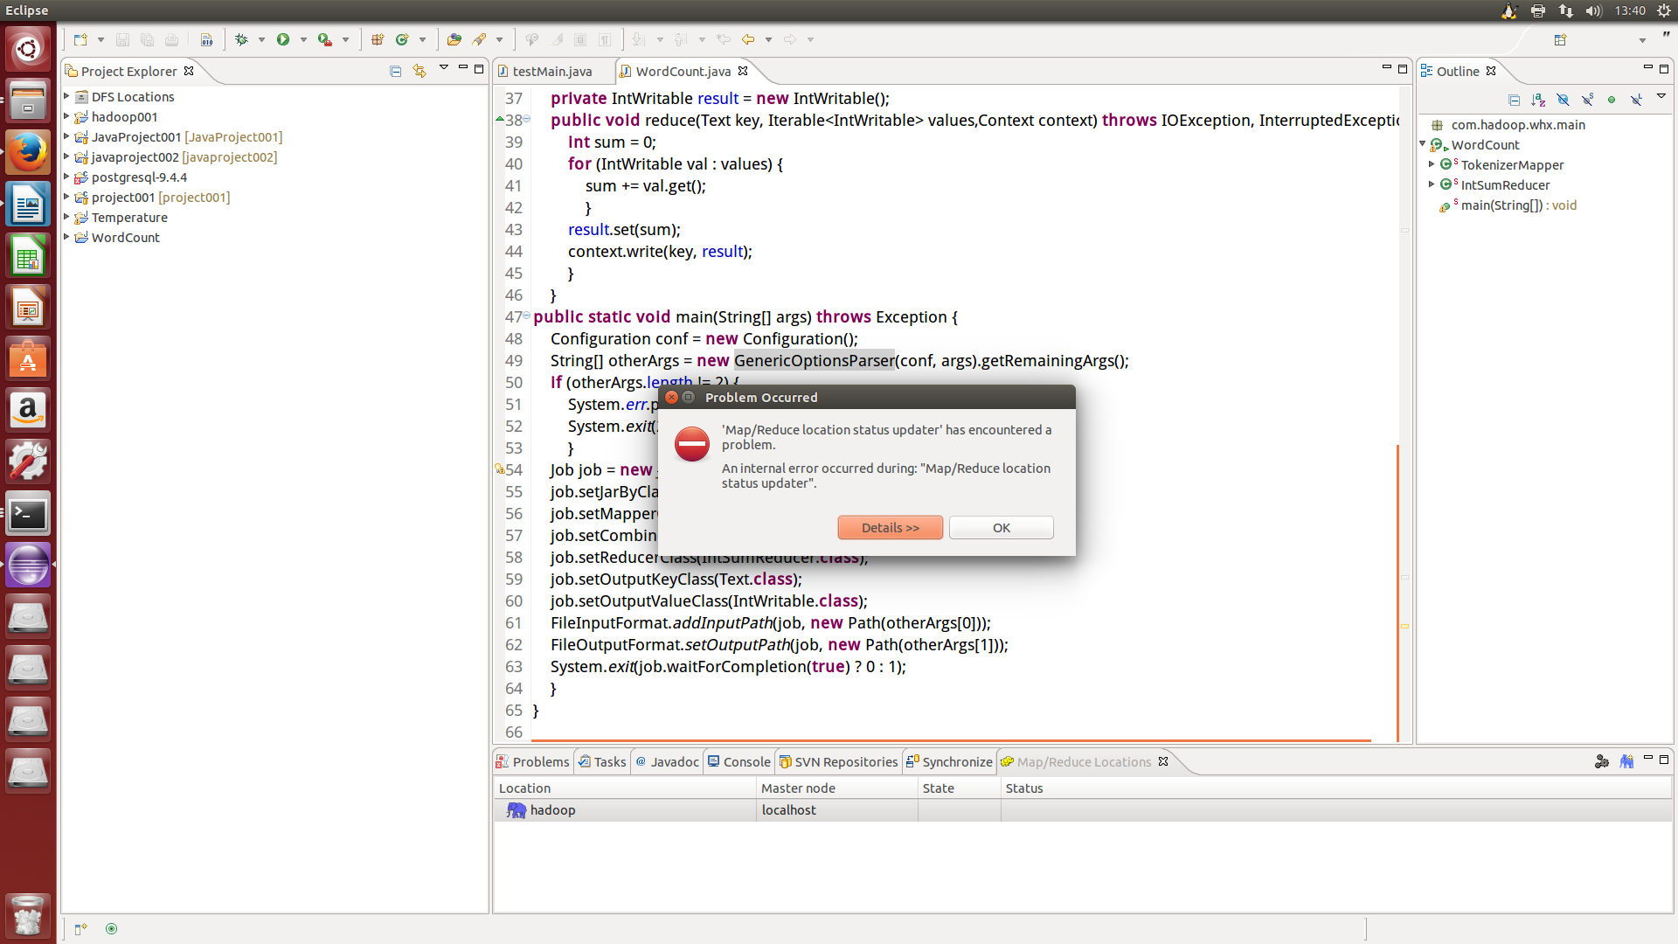Toggle Hide Non-Public Members green dot
Image resolution: width=1678 pixels, height=944 pixels.
pyautogui.click(x=1612, y=100)
